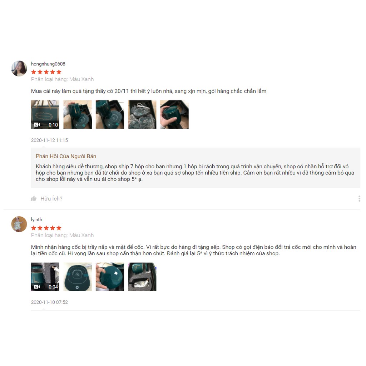Click ly.nth's five-star rating

pyautogui.click(x=46, y=228)
